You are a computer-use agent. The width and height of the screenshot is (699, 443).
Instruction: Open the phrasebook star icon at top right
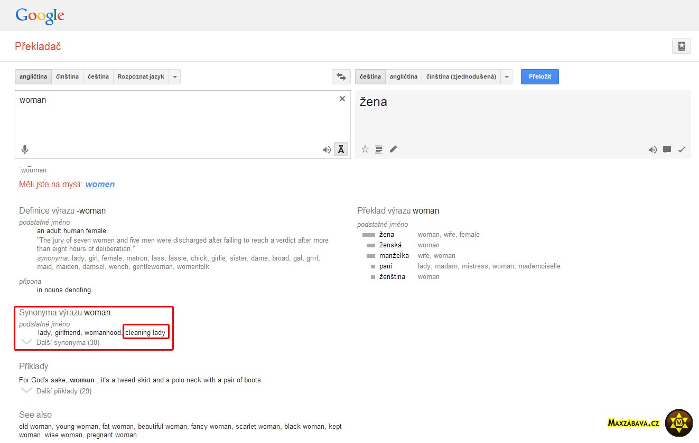coord(682,46)
